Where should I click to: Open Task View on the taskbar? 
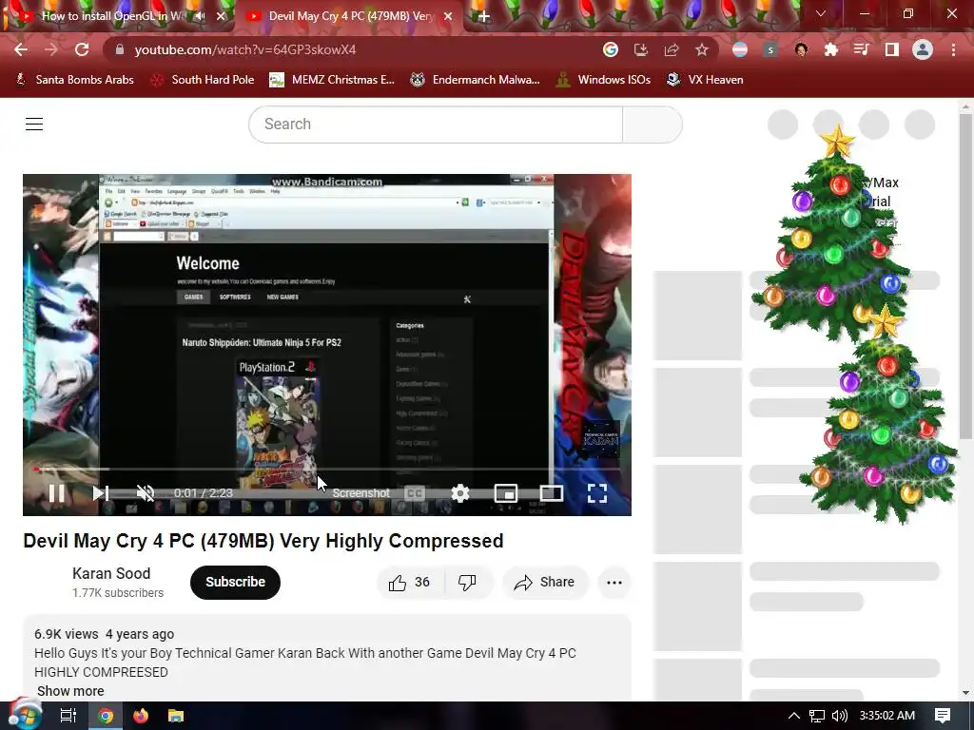pos(68,716)
